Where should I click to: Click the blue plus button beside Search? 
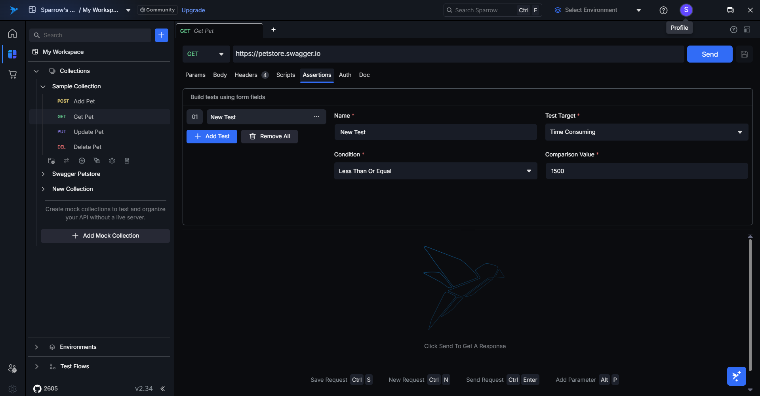(x=161, y=35)
